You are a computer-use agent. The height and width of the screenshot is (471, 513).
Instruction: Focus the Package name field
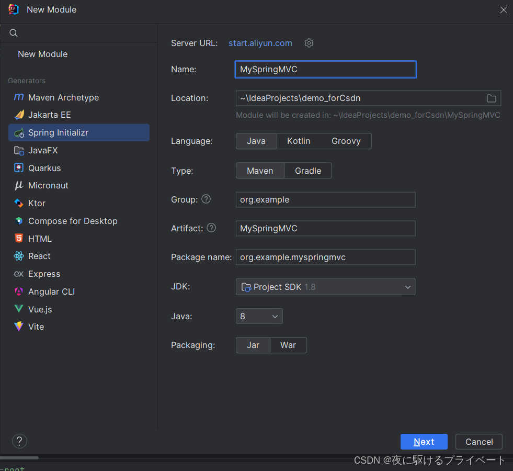[326, 257]
